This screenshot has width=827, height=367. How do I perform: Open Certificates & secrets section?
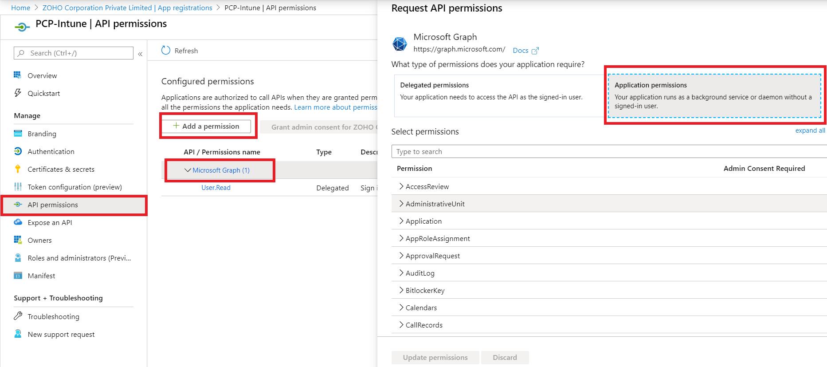click(x=61, y=169)
